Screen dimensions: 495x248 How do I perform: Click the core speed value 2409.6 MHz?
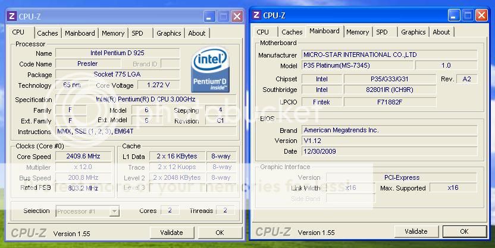(83, 156)
